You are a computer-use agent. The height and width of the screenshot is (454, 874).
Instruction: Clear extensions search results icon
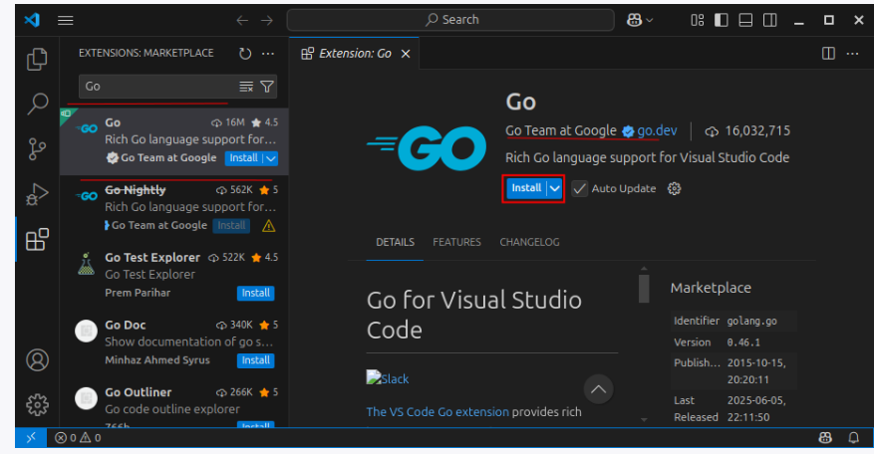pos(246,87)
